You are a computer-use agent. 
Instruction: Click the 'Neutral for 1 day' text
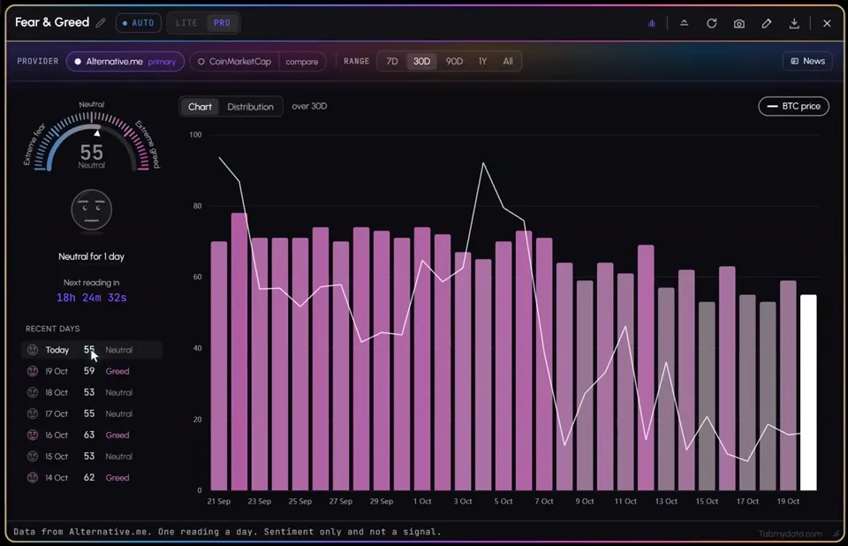pos(91,256)
